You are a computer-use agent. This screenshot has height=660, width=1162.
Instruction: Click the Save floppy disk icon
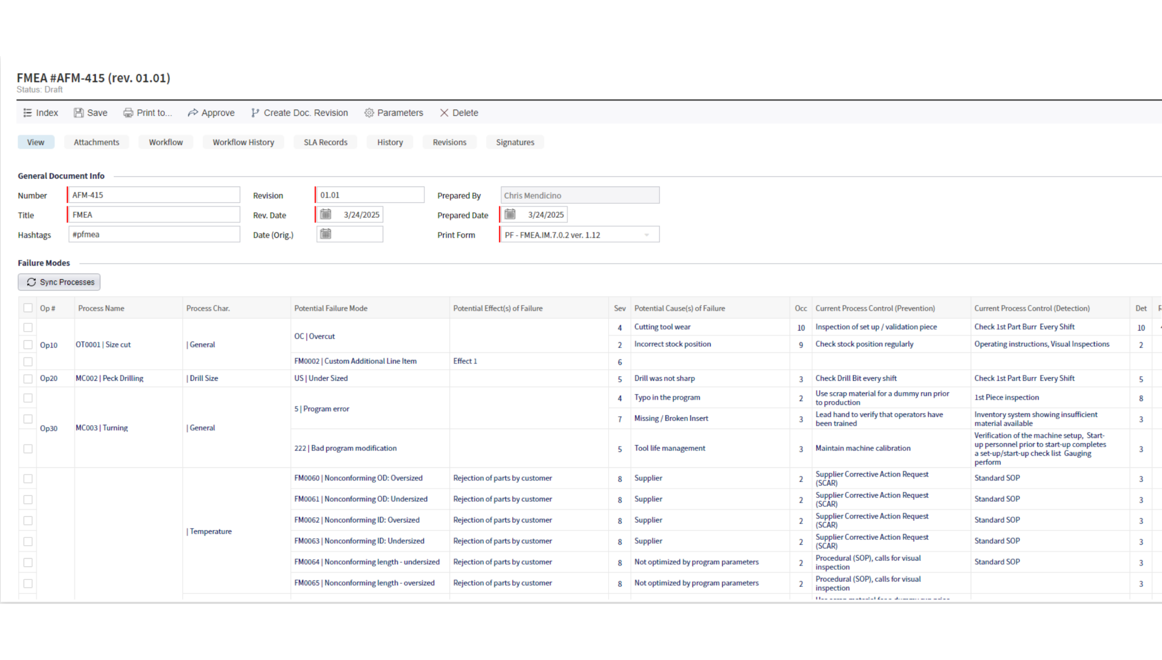[x=79, y=112]
